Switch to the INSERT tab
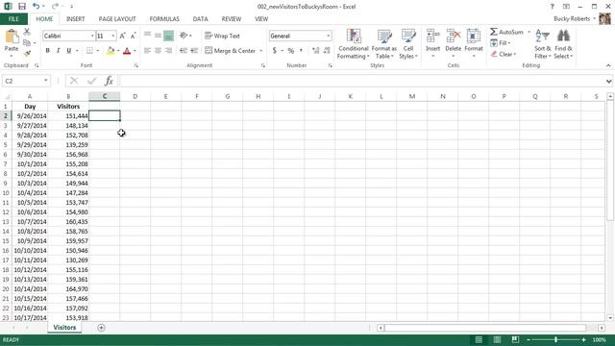This screenshot has width=615, height=346. tap(75, 19)
